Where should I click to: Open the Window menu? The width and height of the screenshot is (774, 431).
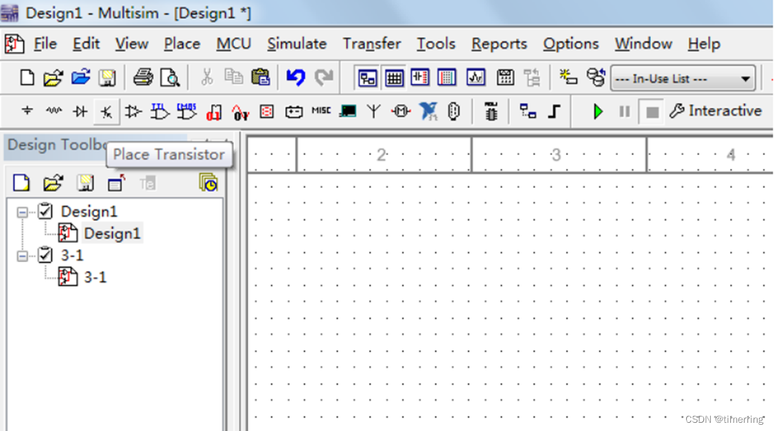[x=643, y=44]
